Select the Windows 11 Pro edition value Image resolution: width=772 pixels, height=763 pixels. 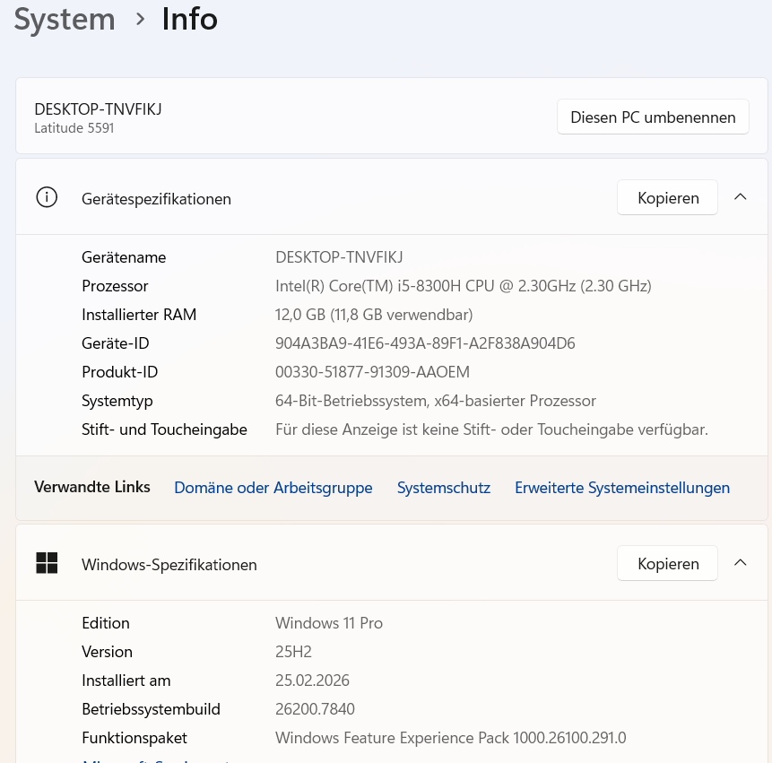tap(329, 623)
